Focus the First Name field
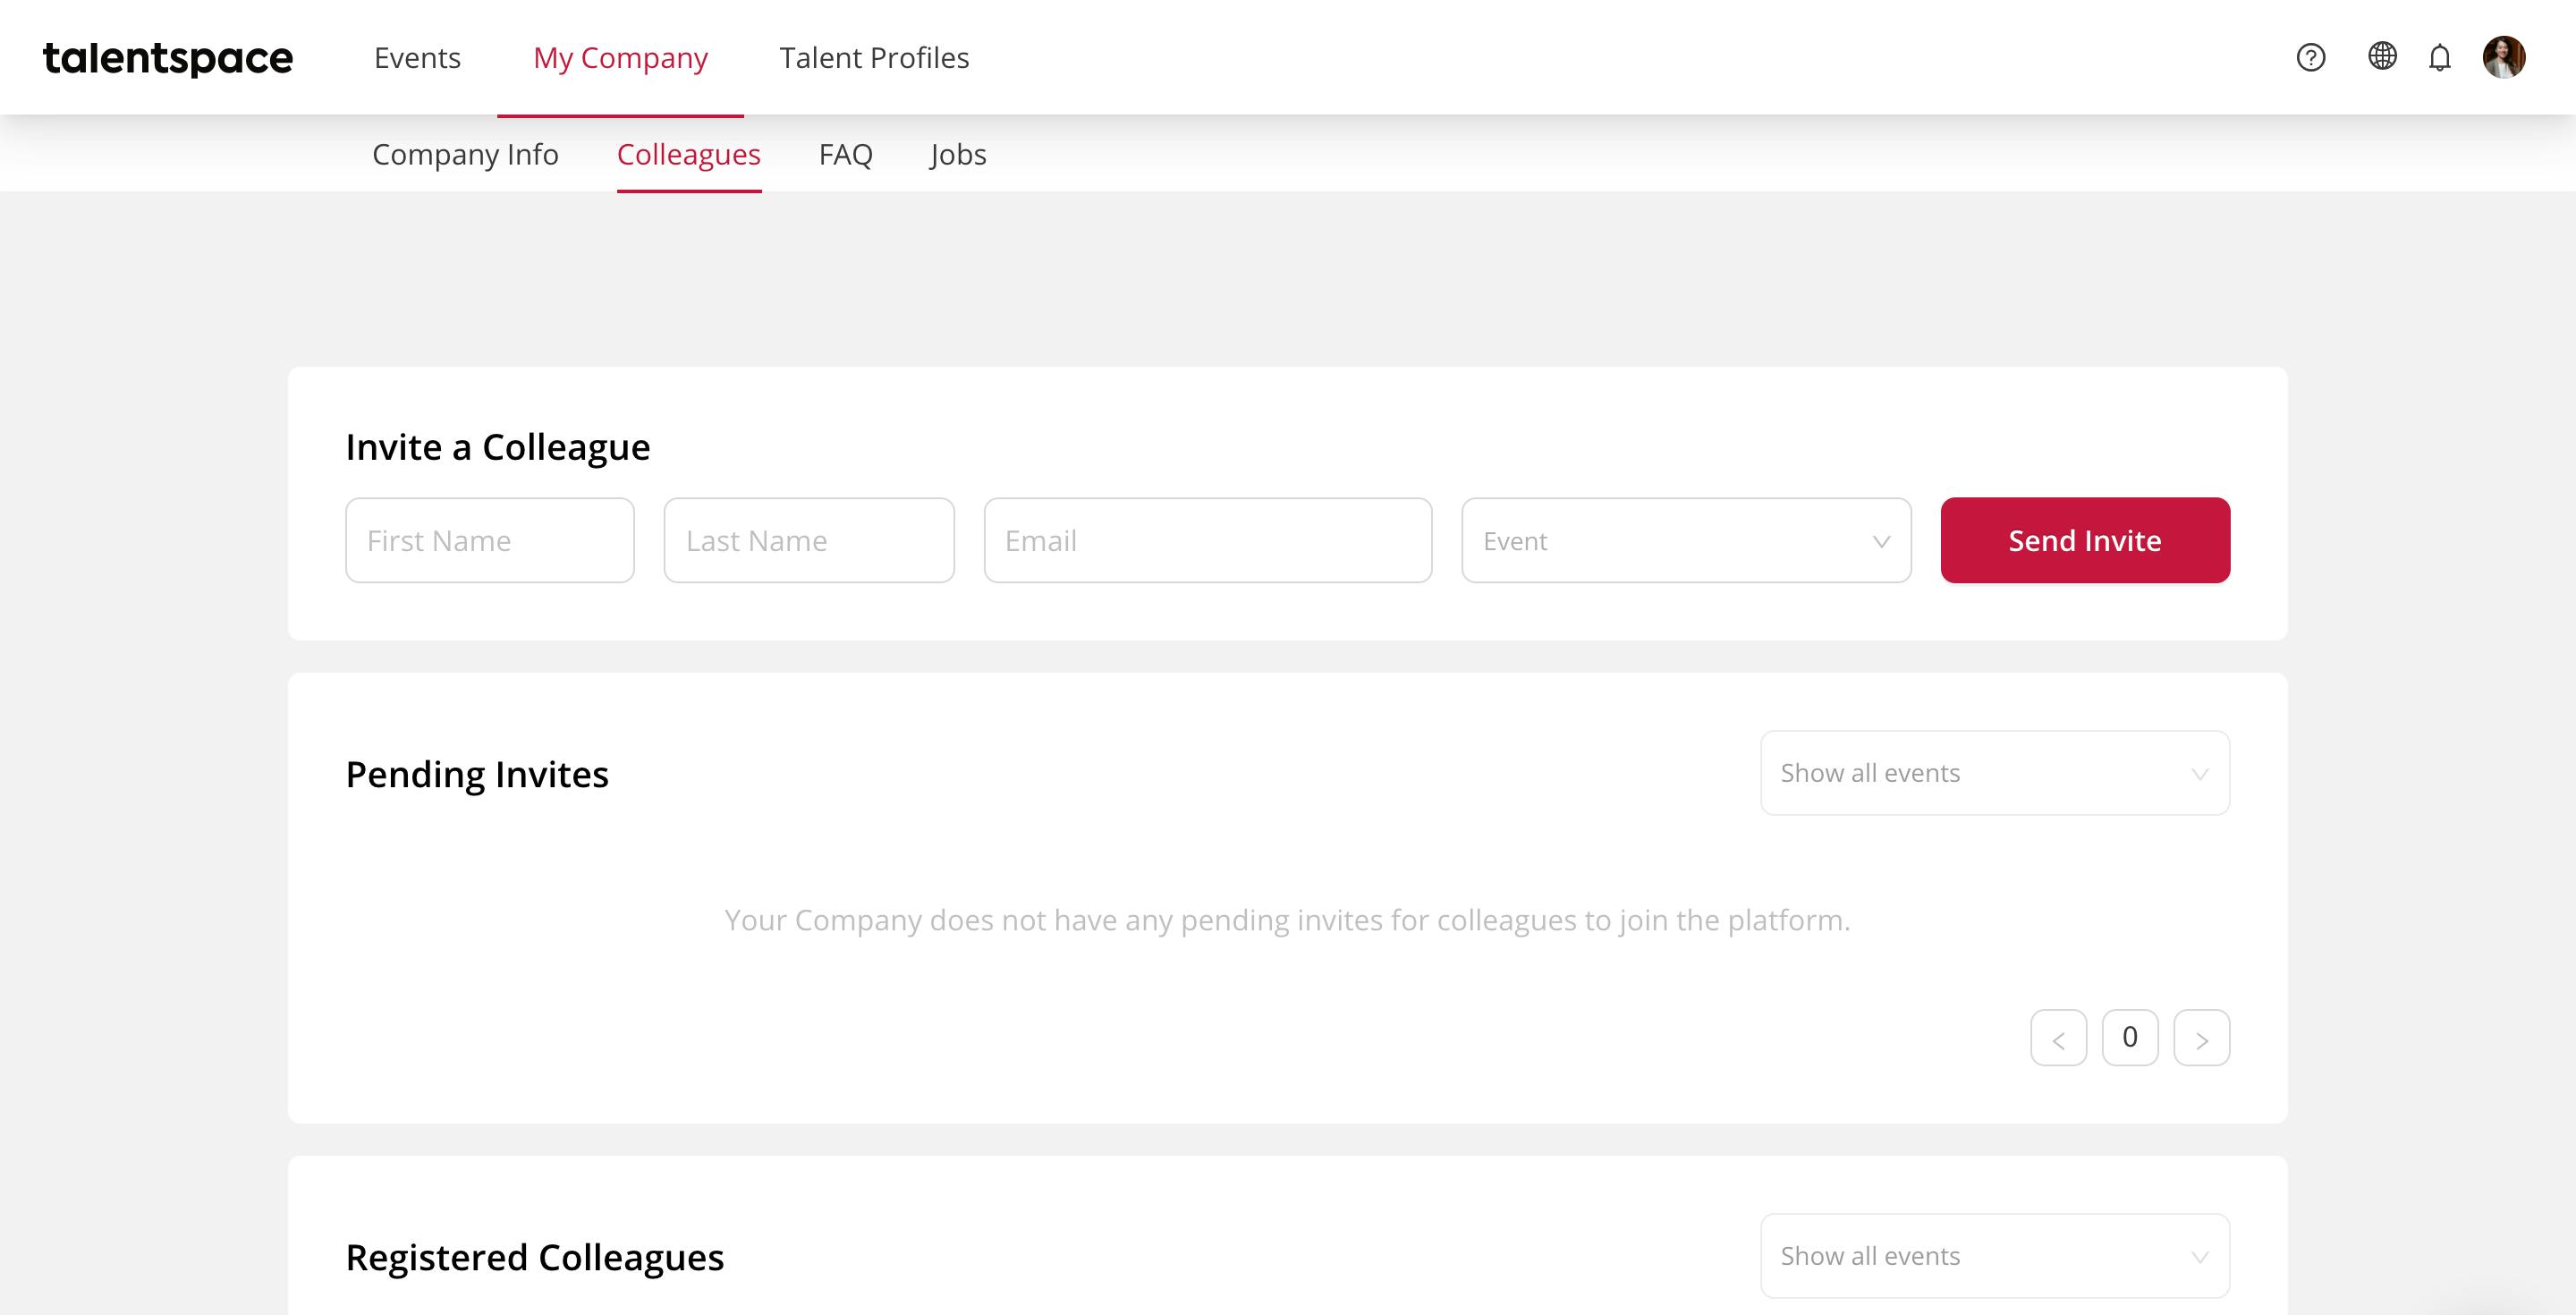Image resolution: width=2576 pixels, height=1315 pixels. 490,540
